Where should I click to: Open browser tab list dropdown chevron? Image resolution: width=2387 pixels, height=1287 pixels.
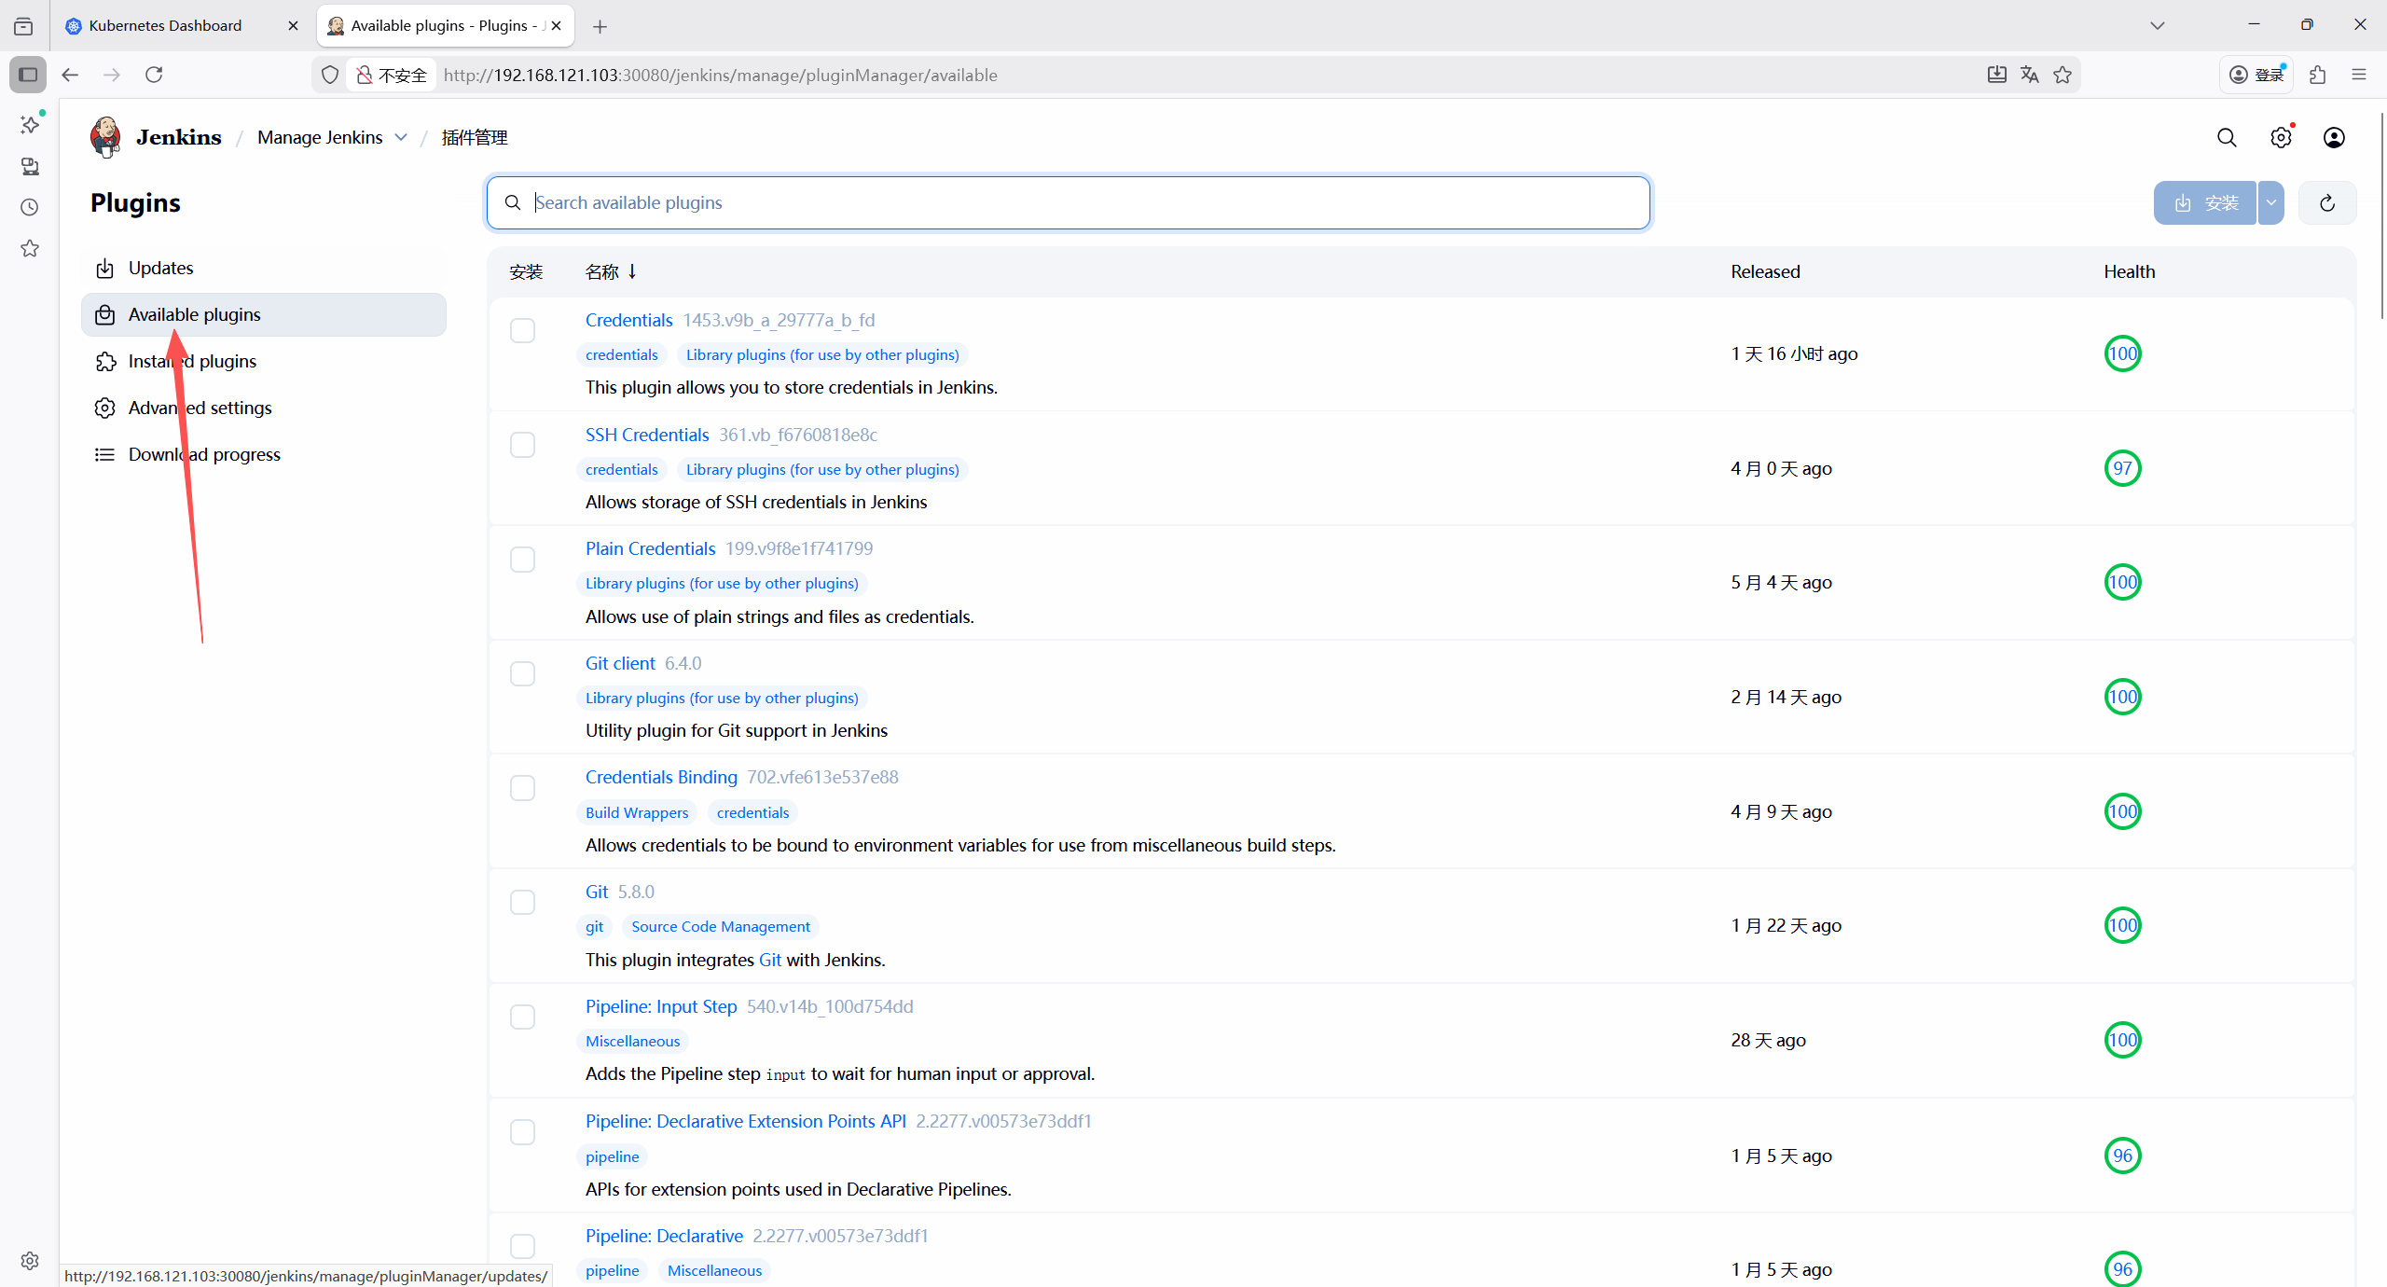pyautogui.click(x=2157, y=26)
